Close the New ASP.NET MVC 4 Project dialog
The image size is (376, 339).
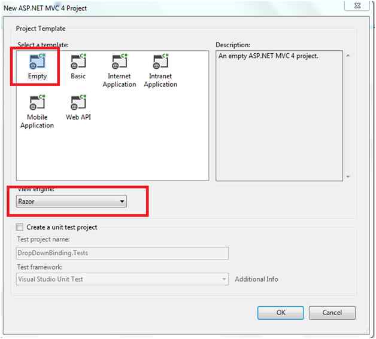[357, 5]
